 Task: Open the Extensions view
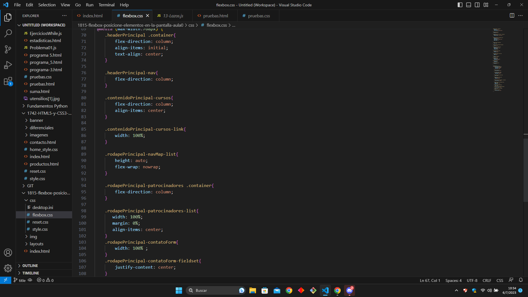pos(8,81)
